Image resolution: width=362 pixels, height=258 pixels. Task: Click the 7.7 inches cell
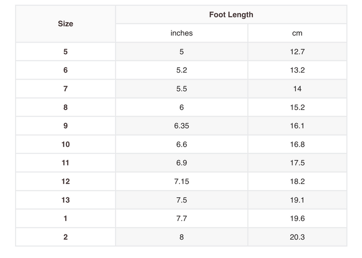coord(182,218)
